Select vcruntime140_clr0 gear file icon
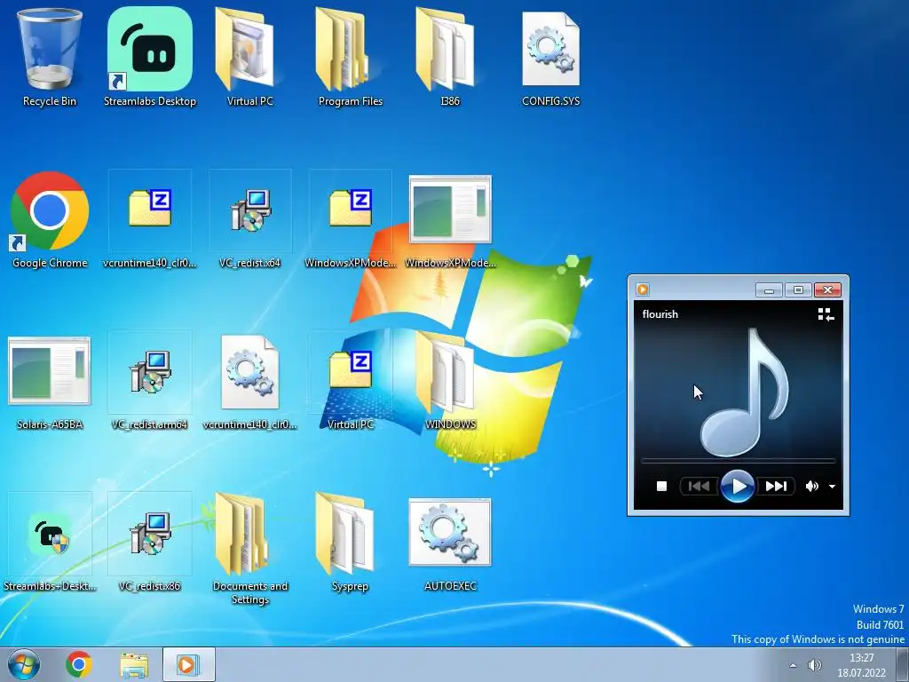This screenshot has width=909, height=682. pos(249,381)
